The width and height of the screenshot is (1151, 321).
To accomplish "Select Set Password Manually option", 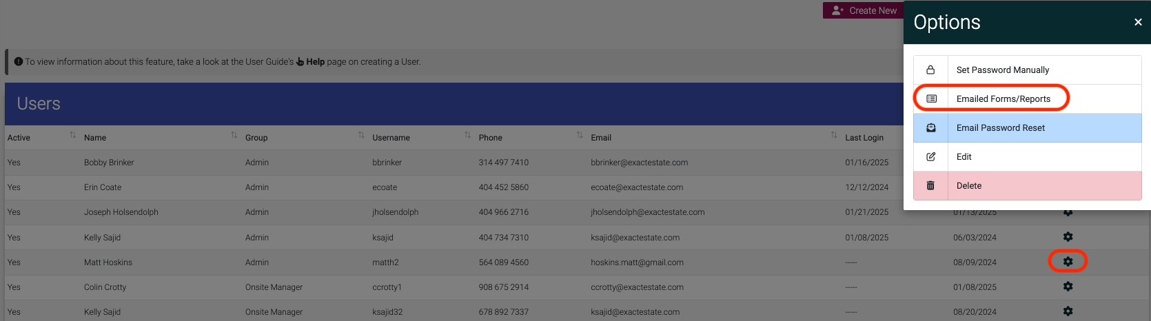I will [x=1027, y=70].
